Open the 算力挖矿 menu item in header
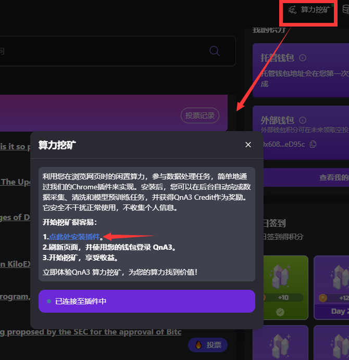This screenshot has height=360, width=349. click(x=309, y=10)
